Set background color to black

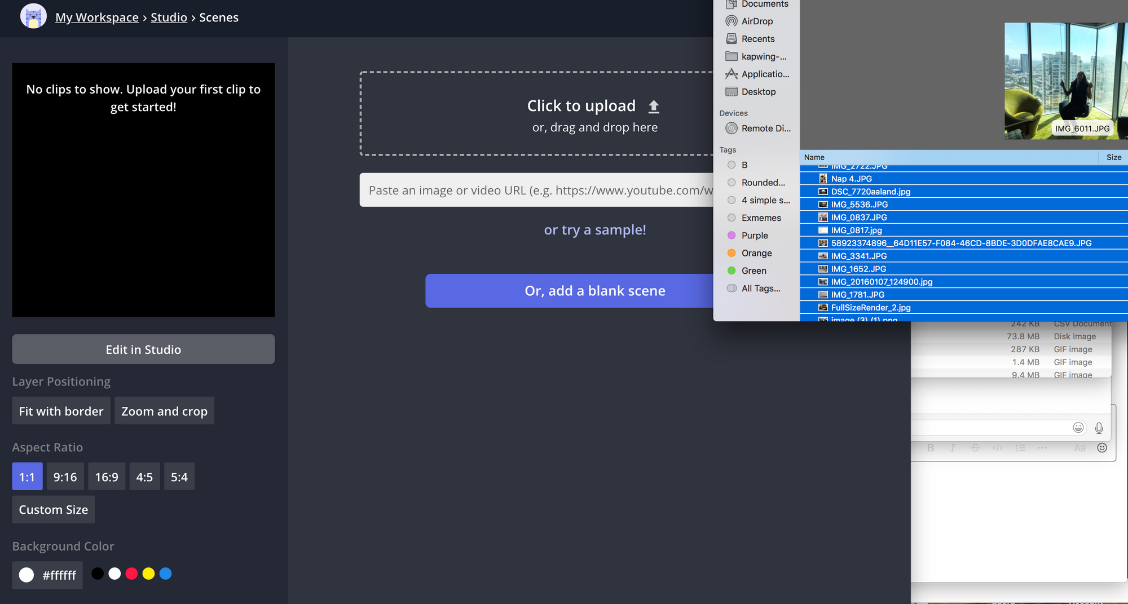click(98, 574)
